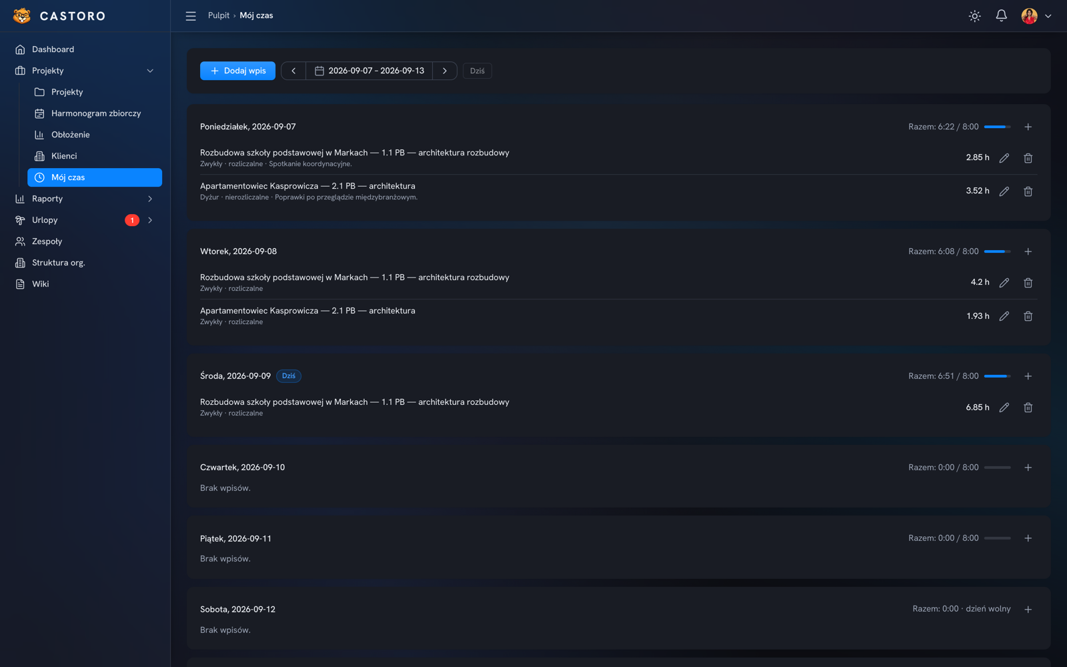
Task: Add entry to Sobota with plus icon
Action: point(1028,610)
